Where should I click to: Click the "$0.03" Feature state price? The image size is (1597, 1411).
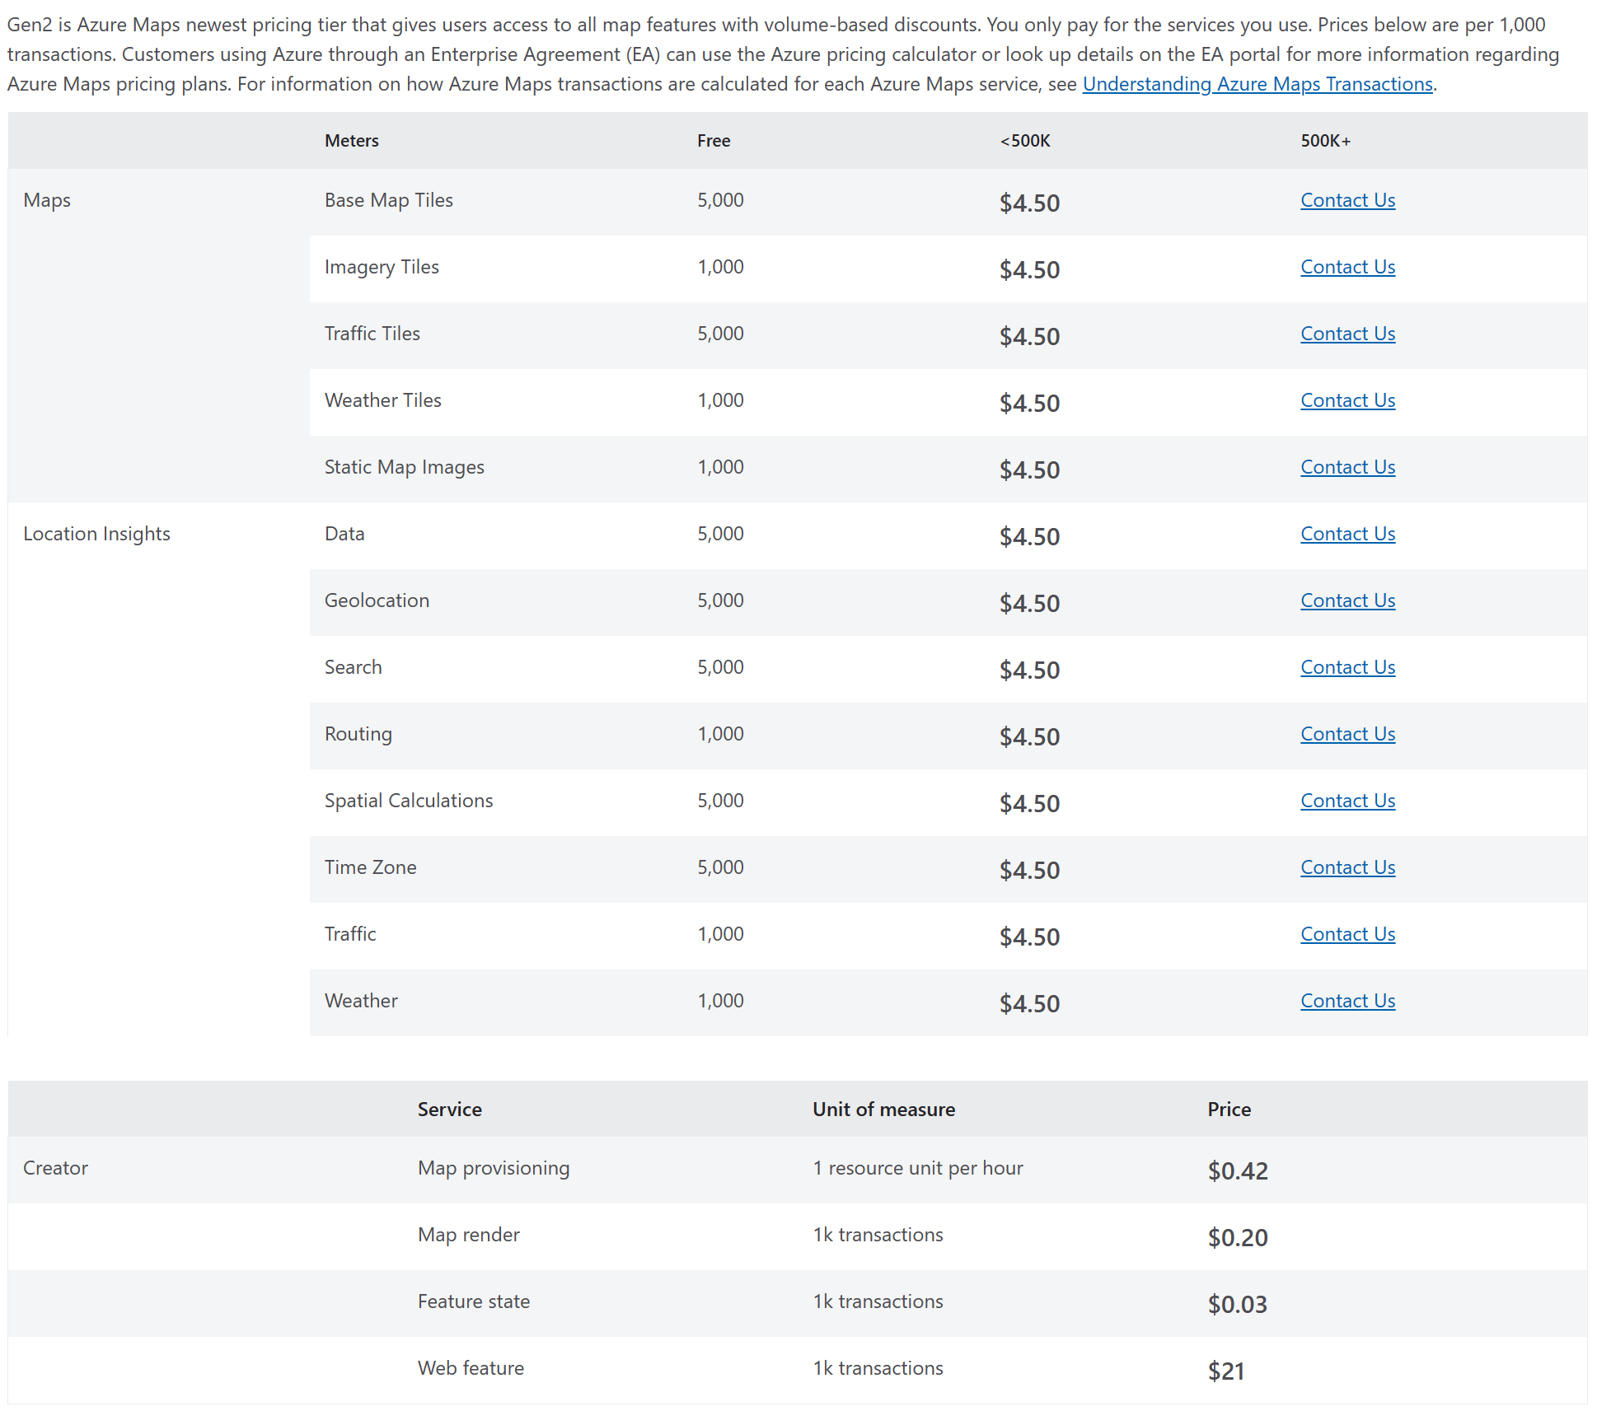coord(1238,1304)
